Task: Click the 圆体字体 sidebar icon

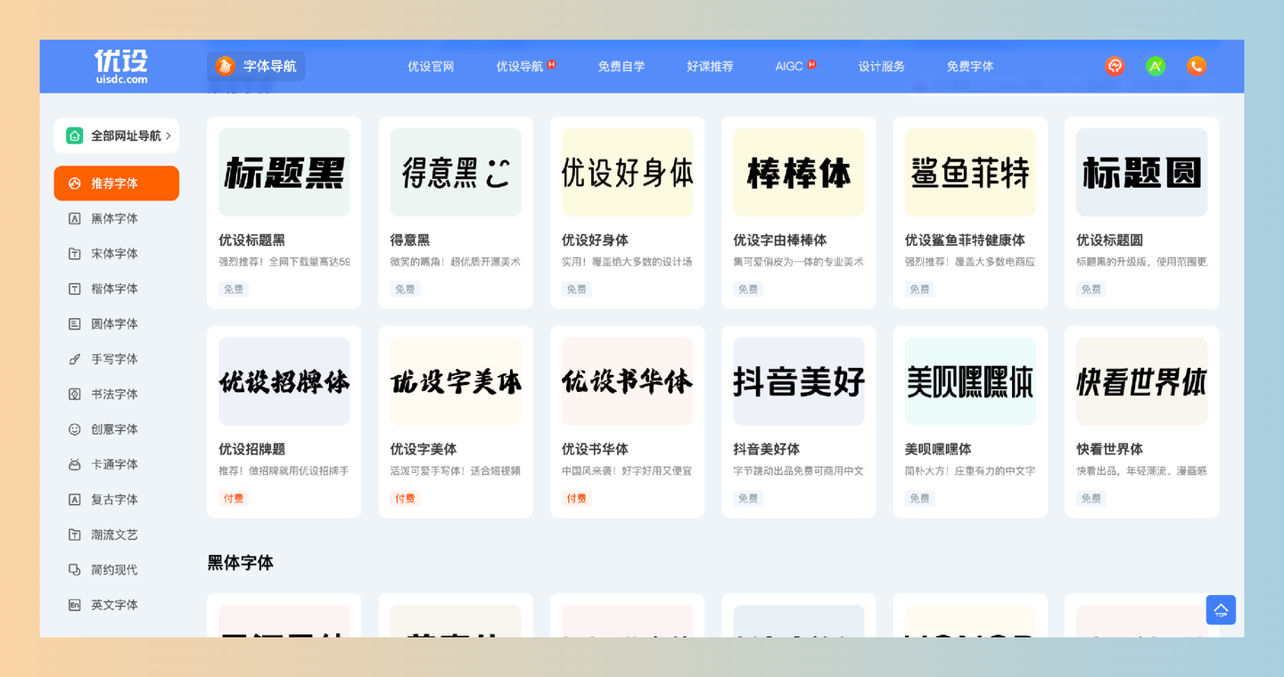Action: point(75,324)
